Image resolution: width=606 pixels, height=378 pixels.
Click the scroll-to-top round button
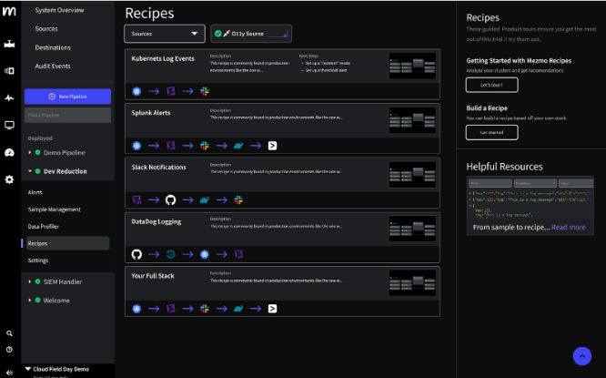(582, 356)
